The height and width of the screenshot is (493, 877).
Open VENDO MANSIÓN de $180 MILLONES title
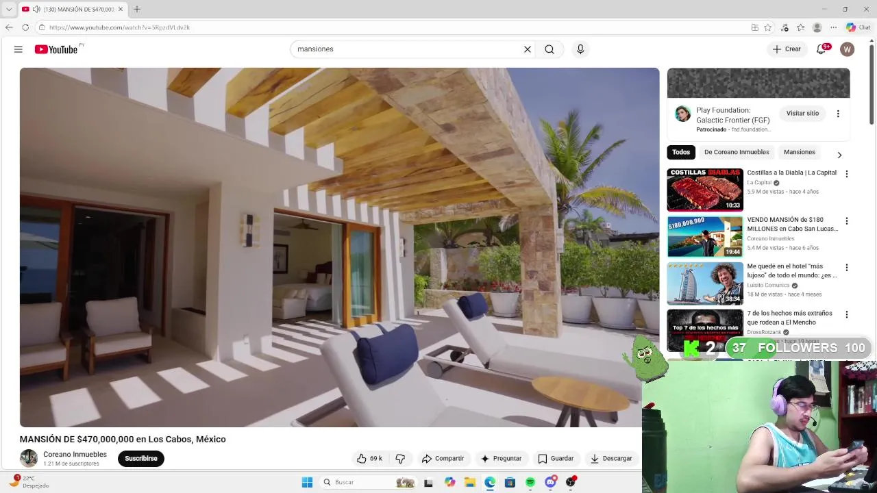[x=792, y=224]
